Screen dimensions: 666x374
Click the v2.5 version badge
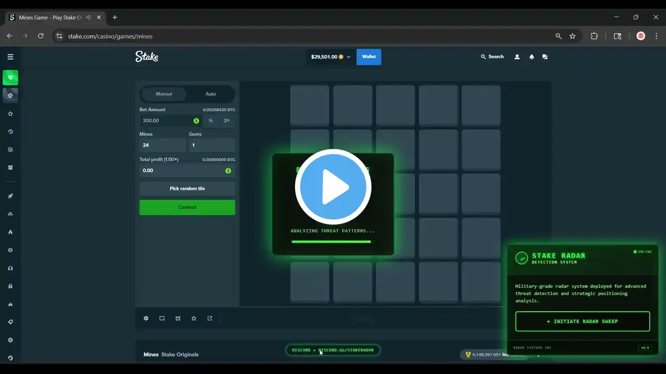pos(645,348)
